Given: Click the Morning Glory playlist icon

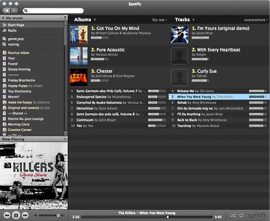Looking at the screenshot, I should click(5, 124).
